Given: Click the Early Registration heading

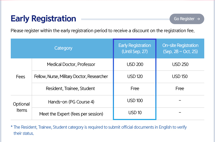Looking at the screenshot, I should [x=43, y=19].
